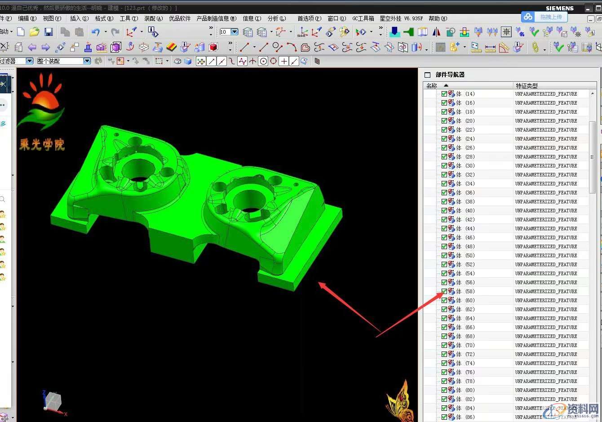
Task: Click the purple wireframe cube icon
Action: click(116, 47)
